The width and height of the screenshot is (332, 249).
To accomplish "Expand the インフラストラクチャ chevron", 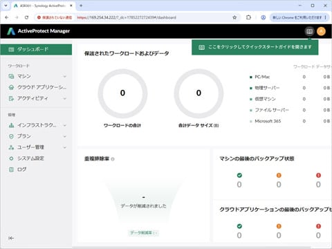I will (x=65, y=125).
